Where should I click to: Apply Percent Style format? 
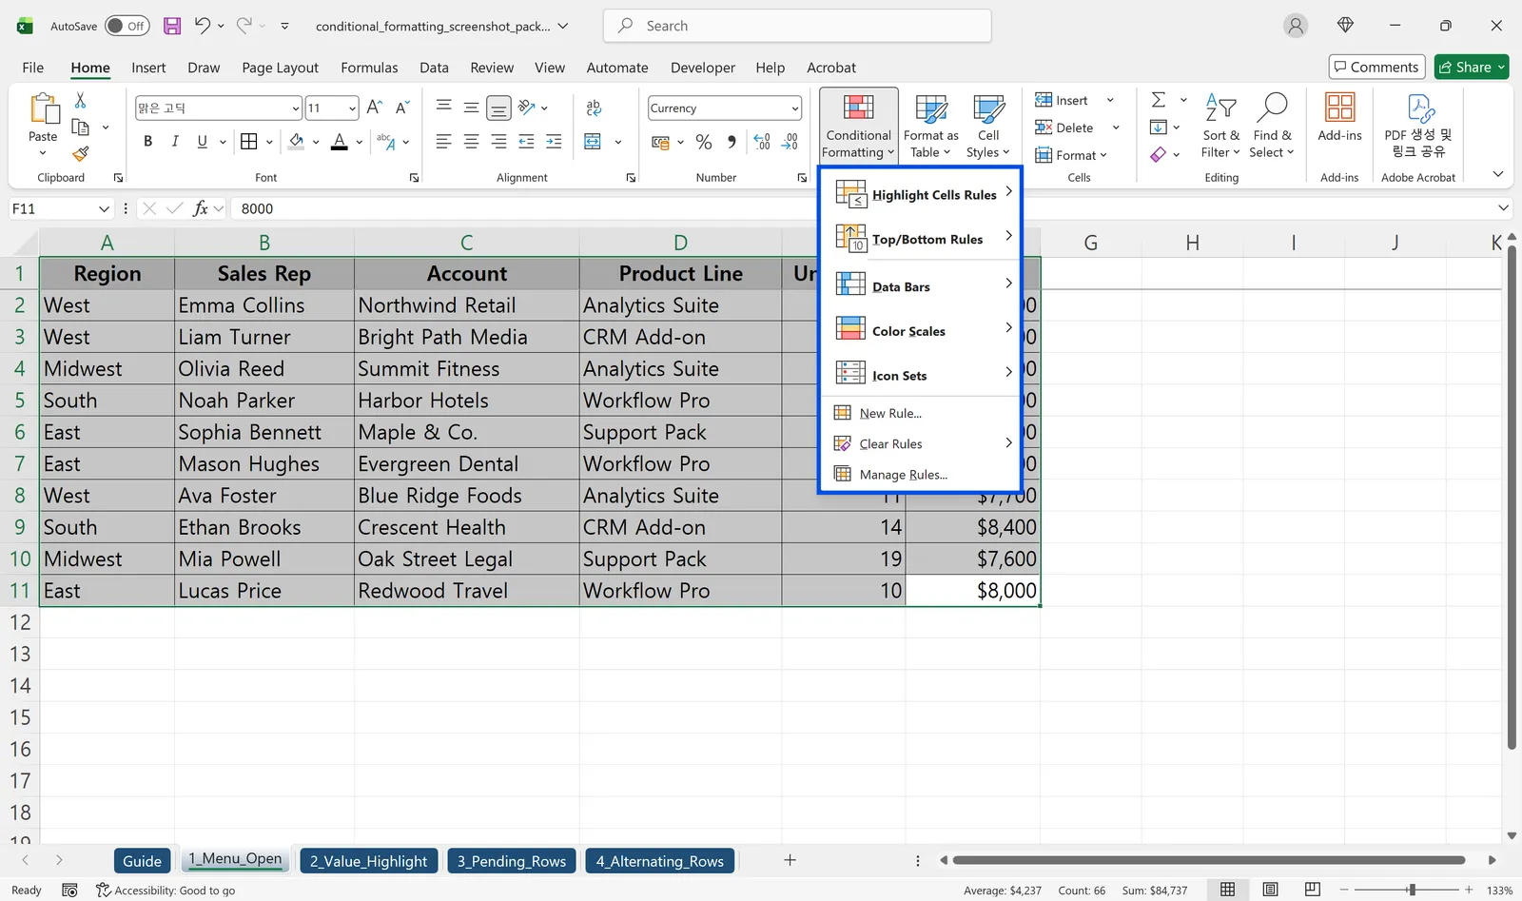(x=704, y=142)
